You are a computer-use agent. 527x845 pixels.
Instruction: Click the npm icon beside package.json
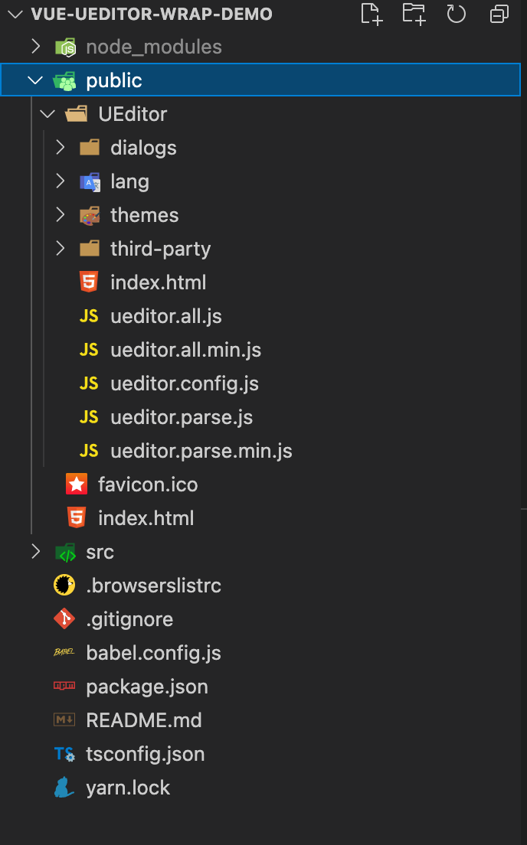[x=64, y=686]
